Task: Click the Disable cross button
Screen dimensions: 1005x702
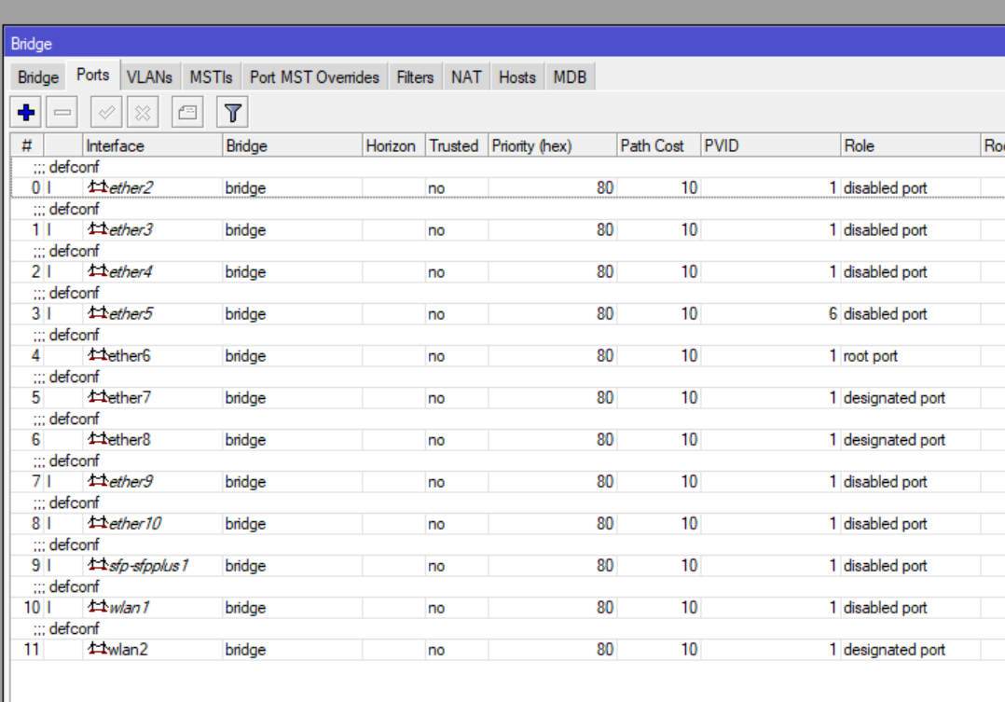Action: tap(143, 113)
